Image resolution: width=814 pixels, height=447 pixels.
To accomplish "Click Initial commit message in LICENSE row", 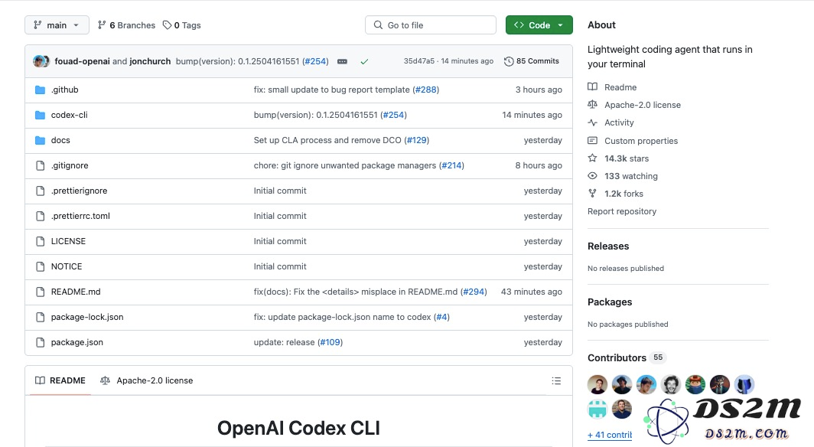I will (280, 241).
